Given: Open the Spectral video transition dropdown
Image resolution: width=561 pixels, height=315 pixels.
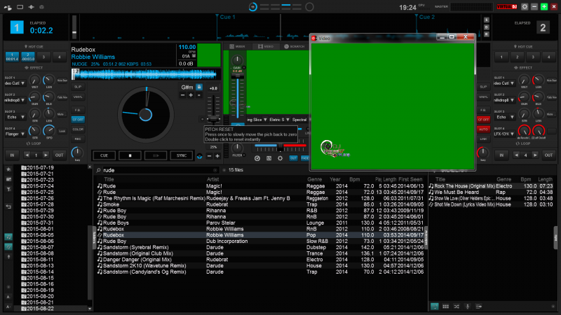Looking at the screenshot, I should 300,120.
